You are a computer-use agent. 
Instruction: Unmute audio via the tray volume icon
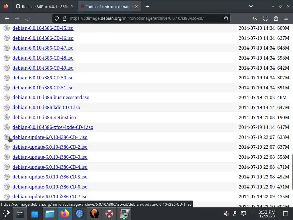pyautogui.click(x=226, y=213)
